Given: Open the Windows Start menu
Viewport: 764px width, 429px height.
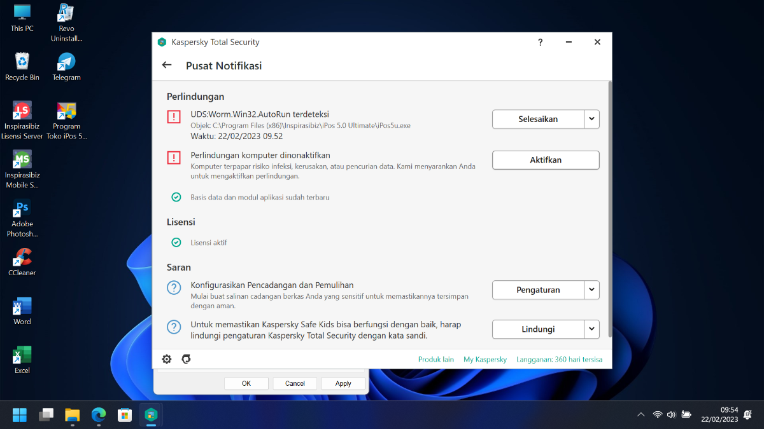Looking at the screenshot, I should (x=20, y=415).
